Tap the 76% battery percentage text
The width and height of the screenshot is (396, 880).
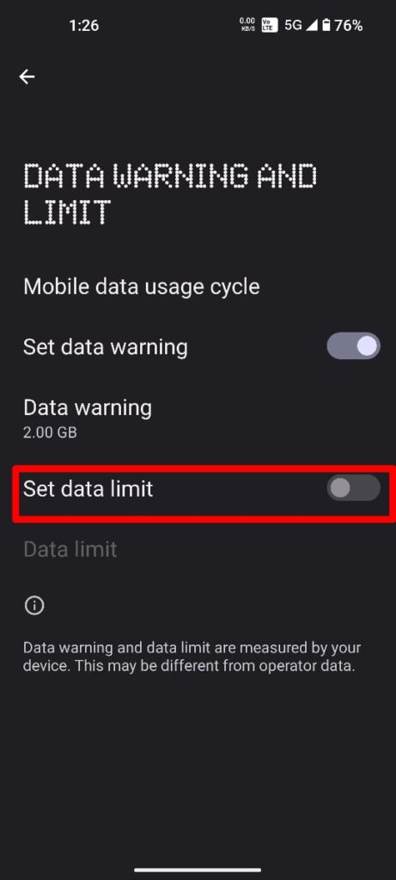click(349, 25)
